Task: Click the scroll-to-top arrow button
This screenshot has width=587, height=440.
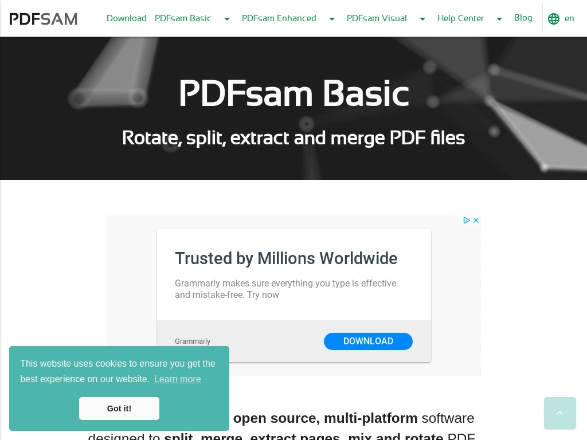Action: coord(560,413)
